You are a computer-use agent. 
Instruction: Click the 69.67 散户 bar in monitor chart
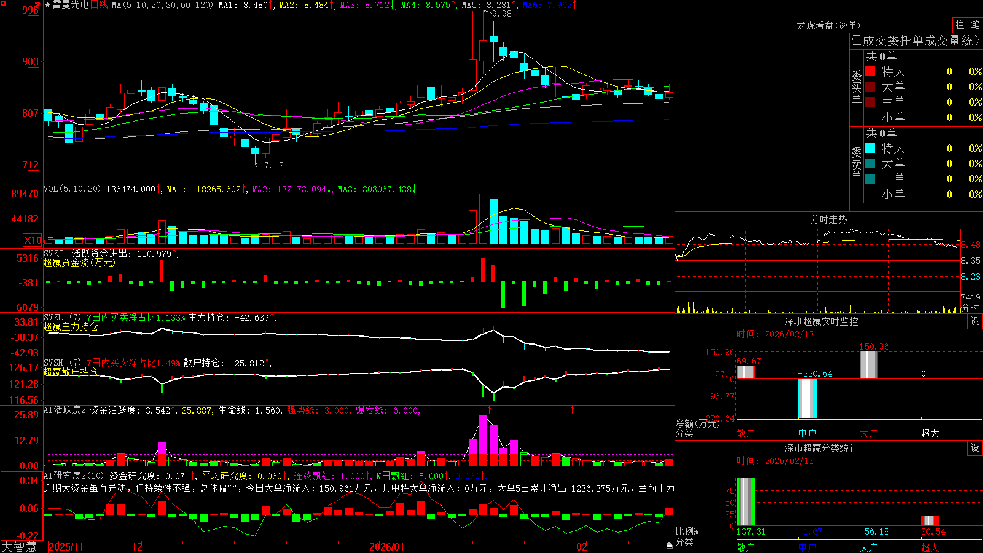[746, 372]
